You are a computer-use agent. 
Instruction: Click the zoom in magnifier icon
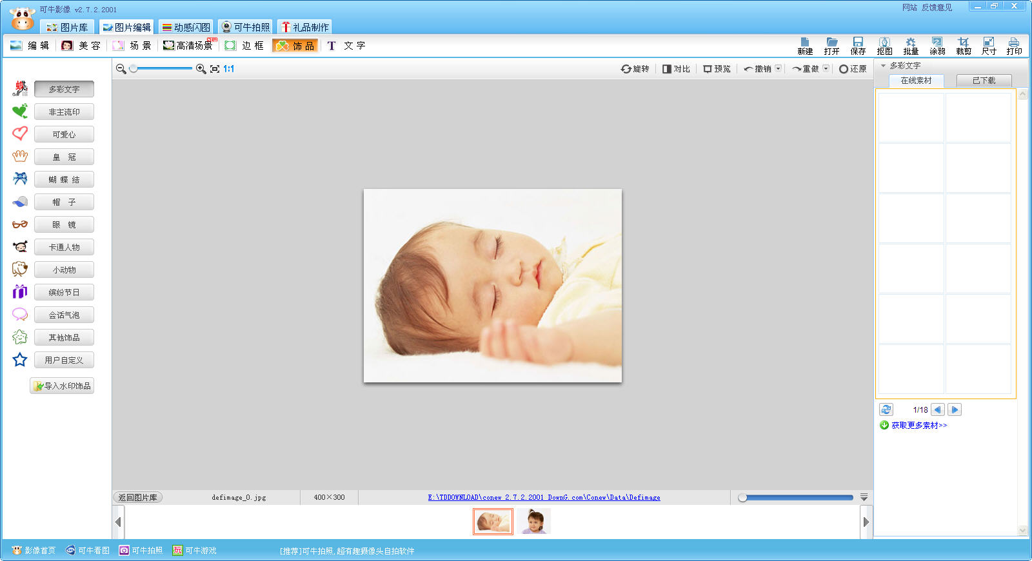[x=201, y=69]
